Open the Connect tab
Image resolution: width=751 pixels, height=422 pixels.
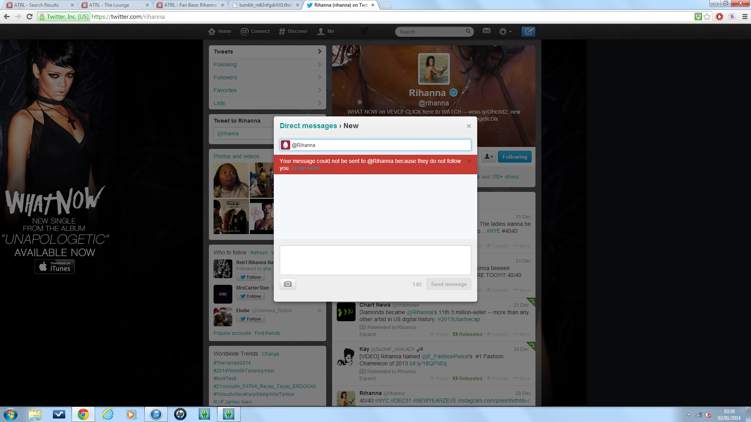click(x=255, y=31)
